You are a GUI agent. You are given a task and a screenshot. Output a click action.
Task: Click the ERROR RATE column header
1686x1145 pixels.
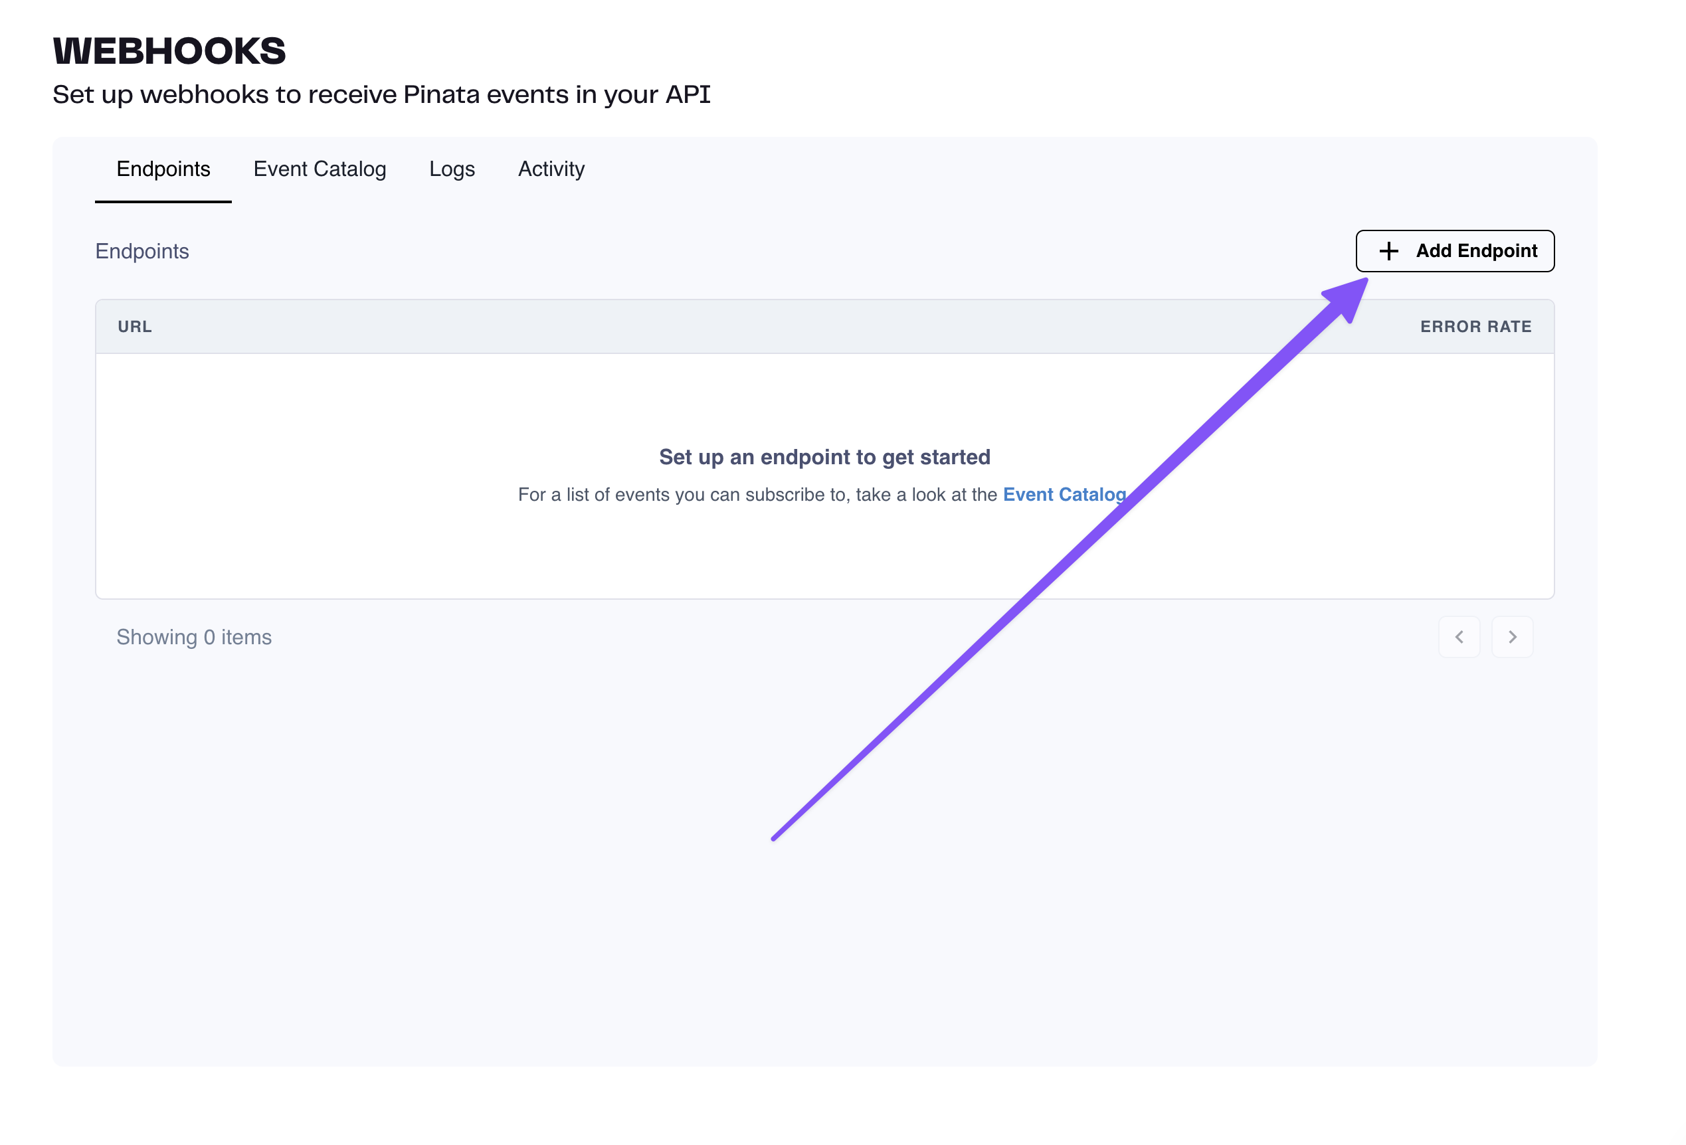click(1475, 326)
